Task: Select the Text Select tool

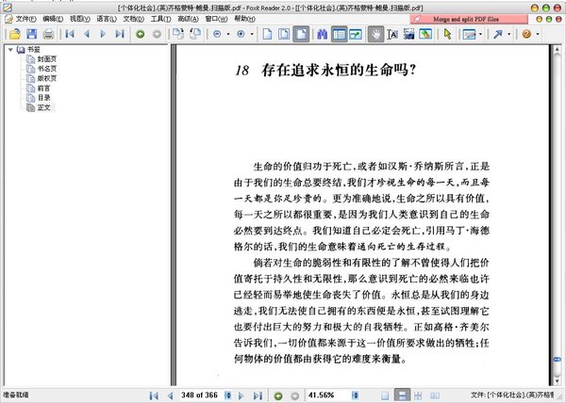Action: [x=392, y=34]
